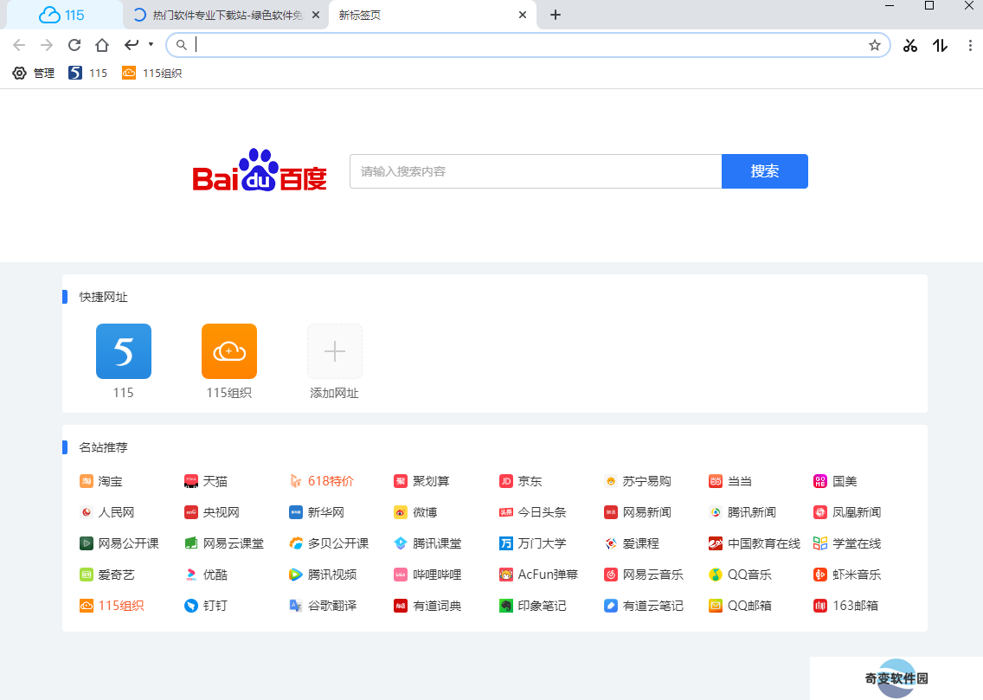Open the 爱课程 link
This screenshot has height=700, width=983.
coord(632,543)
